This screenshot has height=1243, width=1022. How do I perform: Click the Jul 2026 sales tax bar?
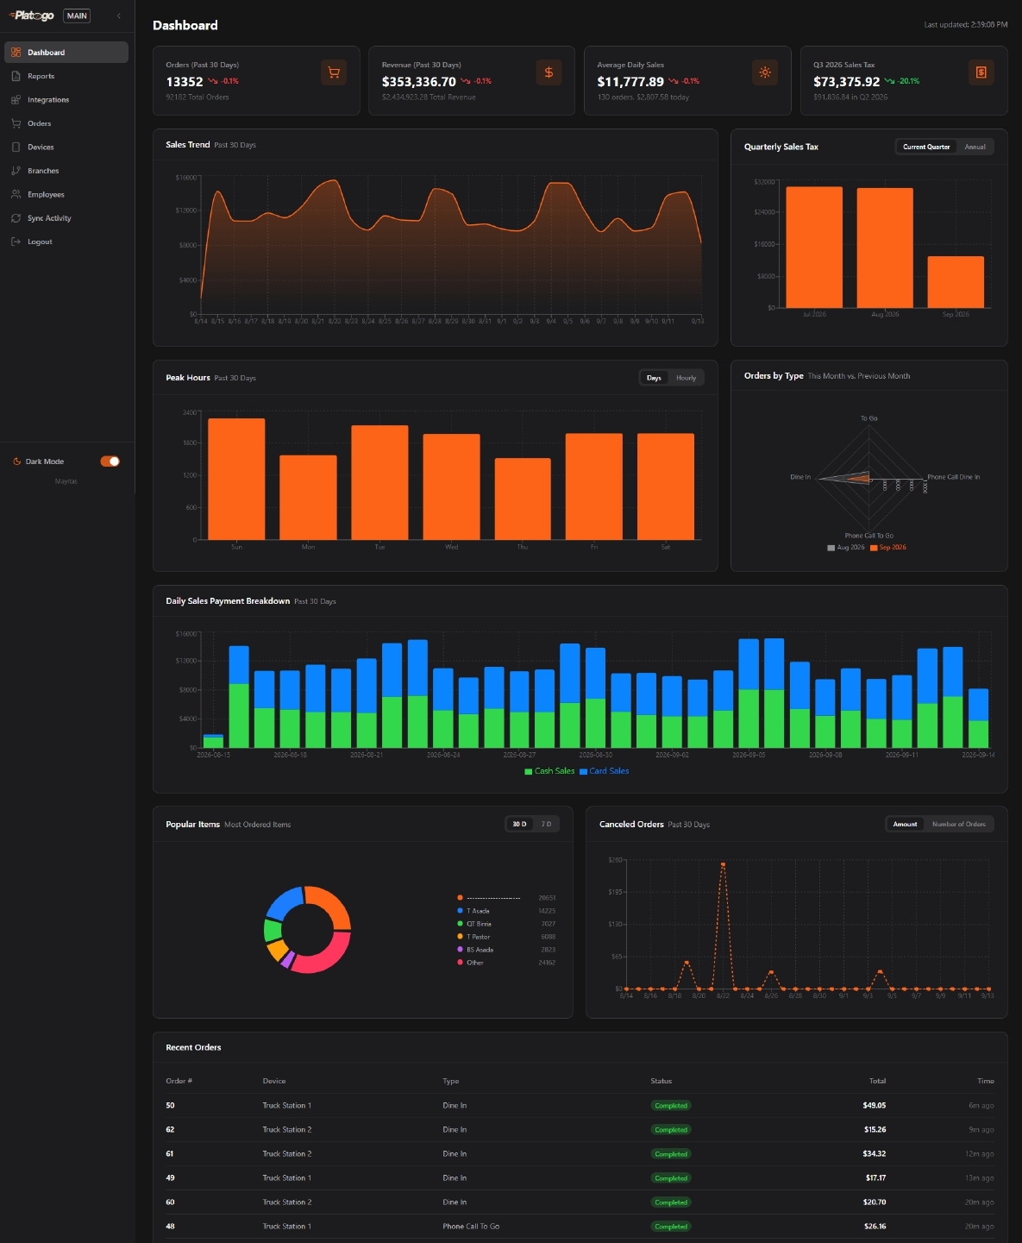click(814, 247)
